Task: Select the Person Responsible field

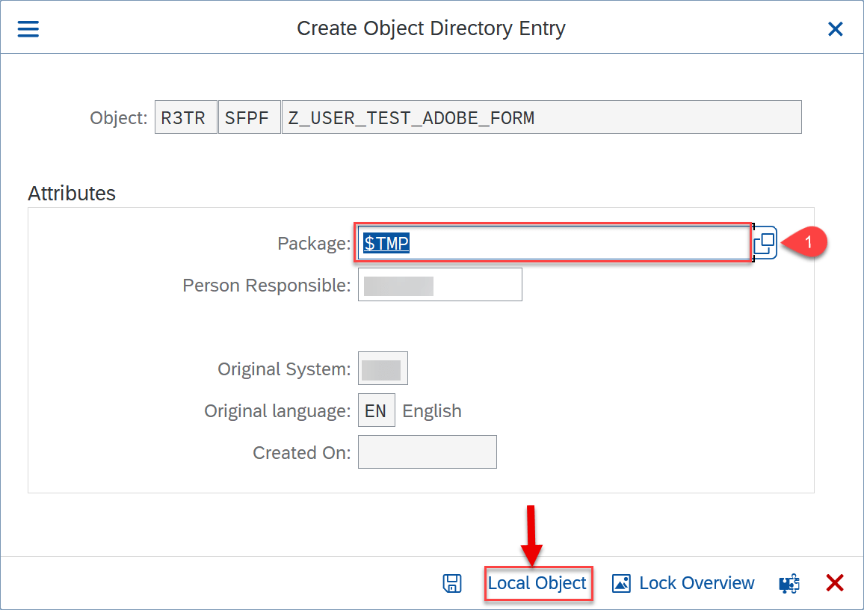Action: point(439,285)
